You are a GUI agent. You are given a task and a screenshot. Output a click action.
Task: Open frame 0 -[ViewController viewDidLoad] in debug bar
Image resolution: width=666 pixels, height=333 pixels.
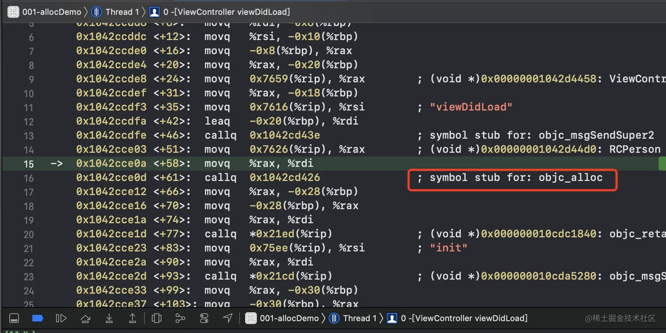tap(457, 318)
